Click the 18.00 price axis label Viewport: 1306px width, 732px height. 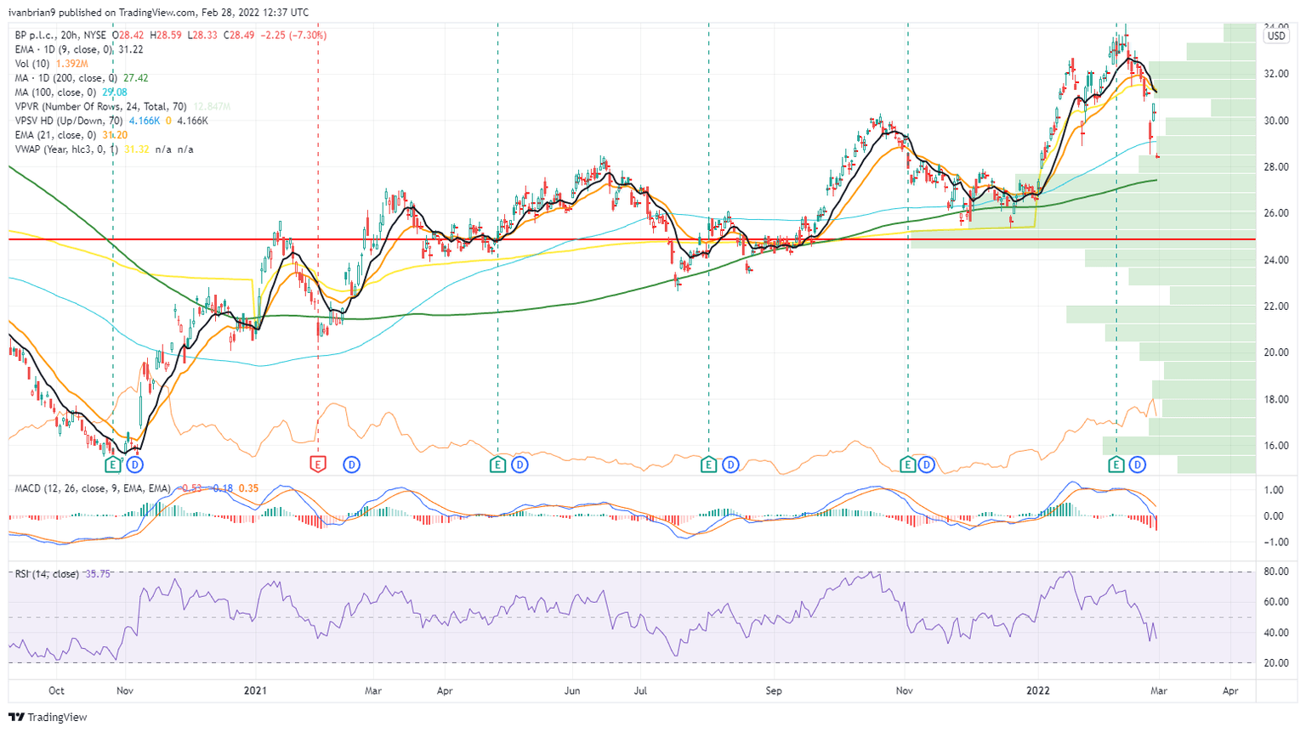[x=1276, y=399]
